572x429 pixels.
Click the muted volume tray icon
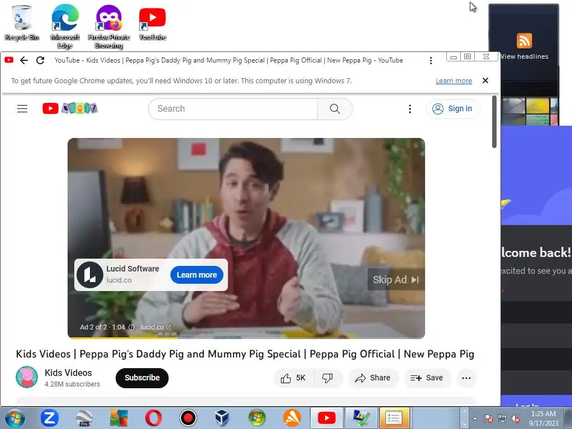[516, 419]
